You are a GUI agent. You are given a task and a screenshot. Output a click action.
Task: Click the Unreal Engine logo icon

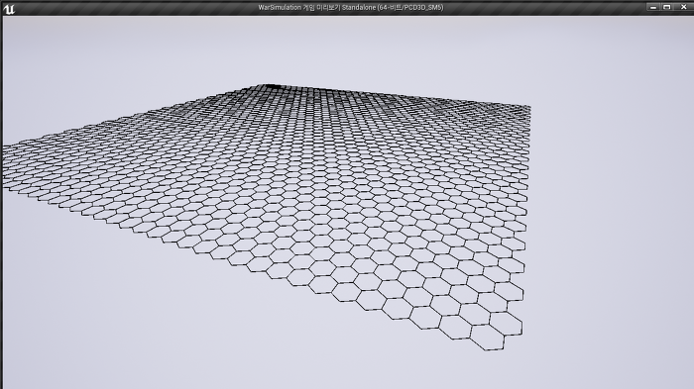coord(9,8)
